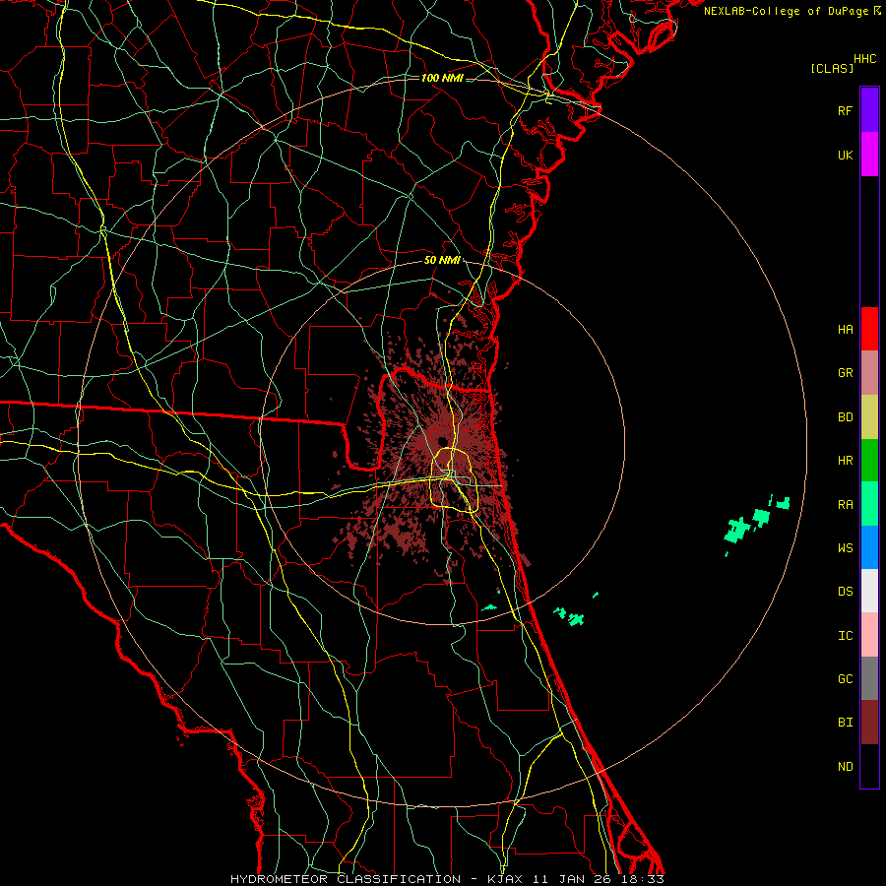
Task: Click the GR legend label
Action: point(845,373)
